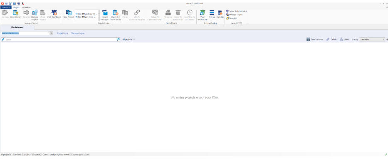Click the server connect check button
Image resolution: width=388 pixels, height=160 pixels.
click(52, 33)
